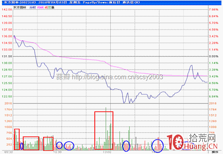Click 504 on the left volume axis
This screenshot has height=154, width=223.
[9, 139]
